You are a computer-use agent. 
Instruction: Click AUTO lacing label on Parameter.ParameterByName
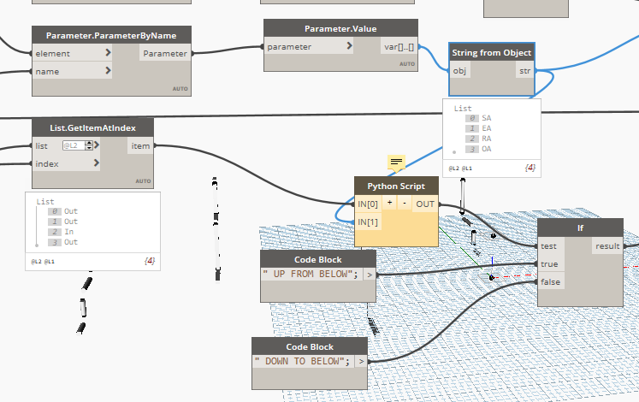[180, 88]
